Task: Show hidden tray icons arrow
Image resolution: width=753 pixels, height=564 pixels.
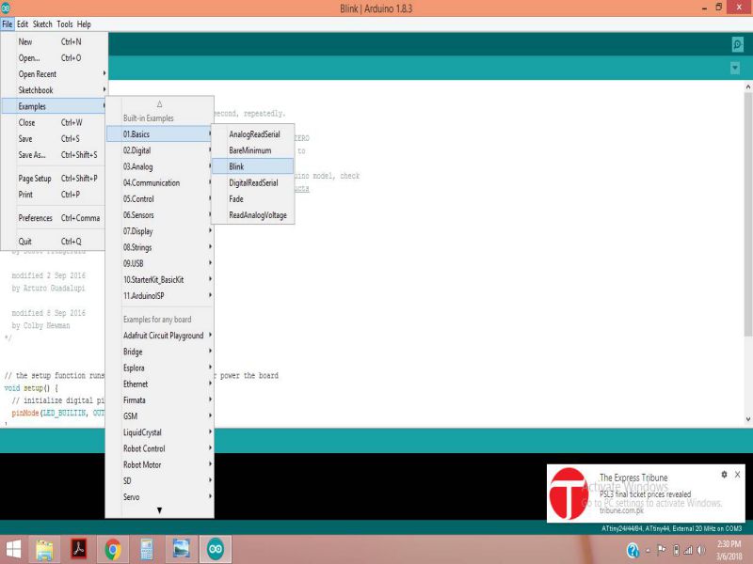Action: click(648, 551)
